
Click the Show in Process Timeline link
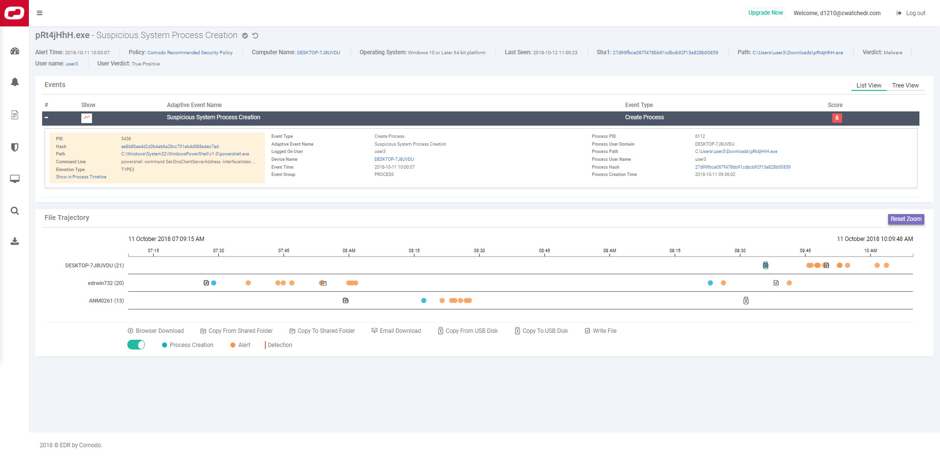coord(81,177)
